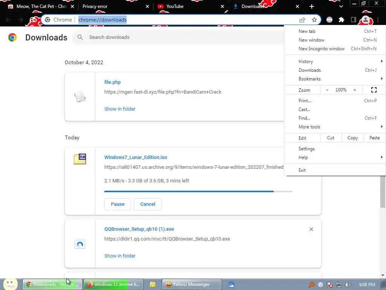Select Cast... menu item
The width and height of the screenshot is (386, 290).
(x=335, y=109)
